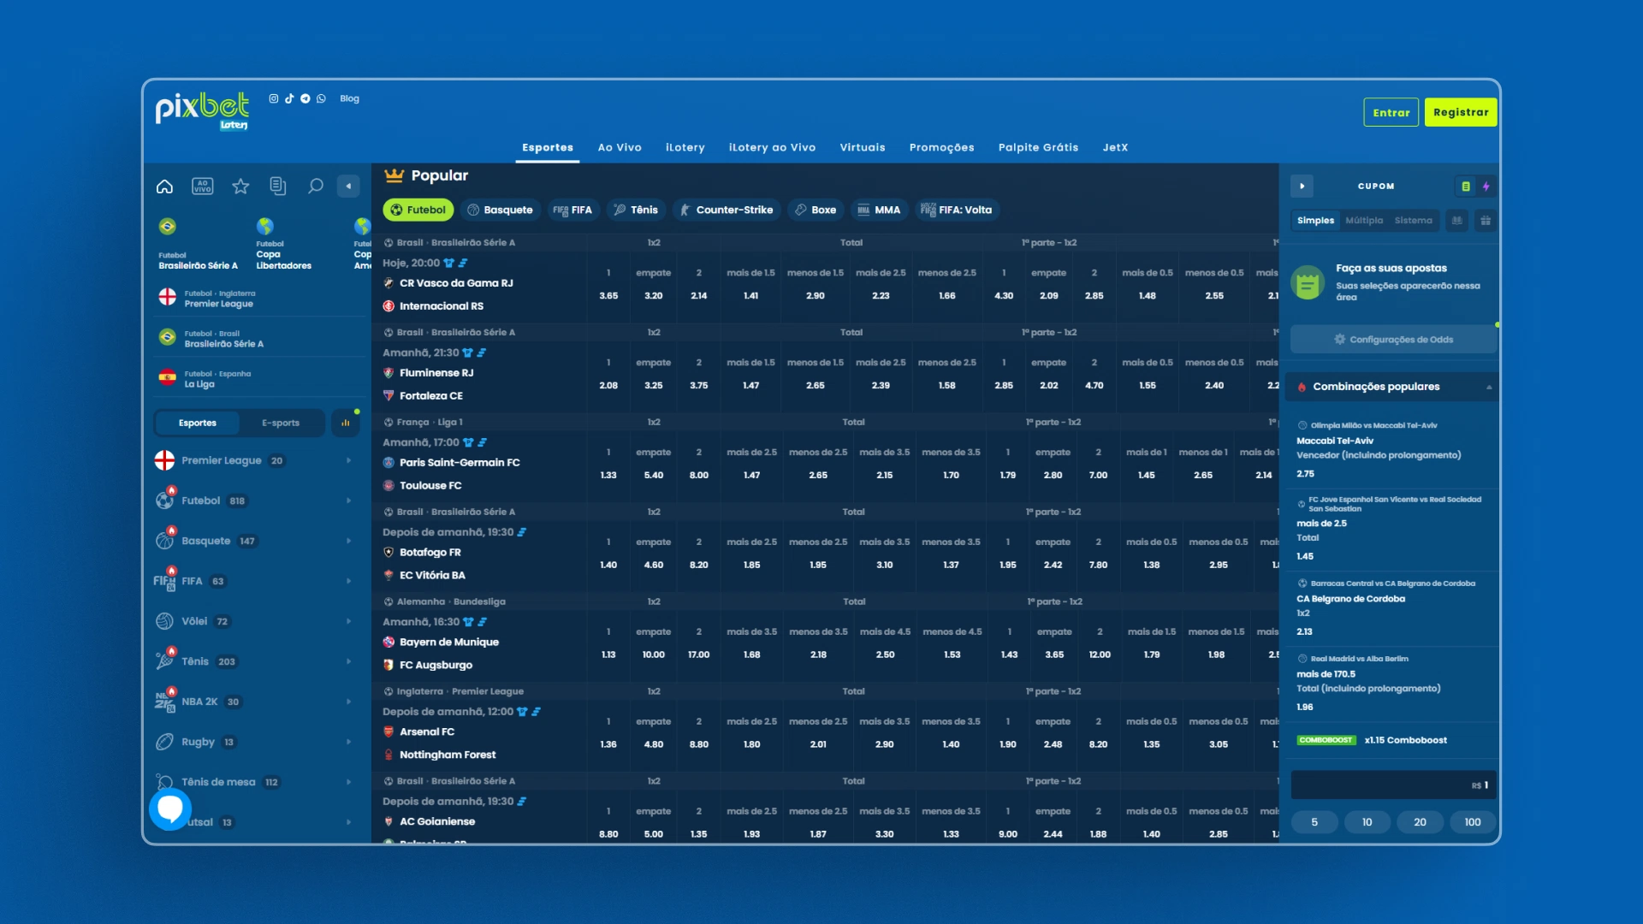
Task: Select the Tênis popular filter chip
Action: pyautogui.click(x=636, y=210)
